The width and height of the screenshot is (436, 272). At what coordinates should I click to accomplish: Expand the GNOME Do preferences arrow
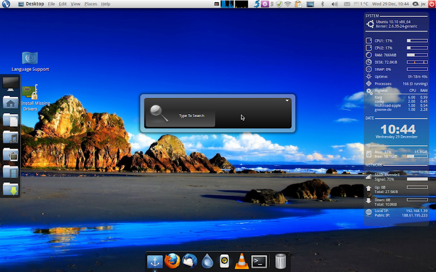[x=287, y=101]
